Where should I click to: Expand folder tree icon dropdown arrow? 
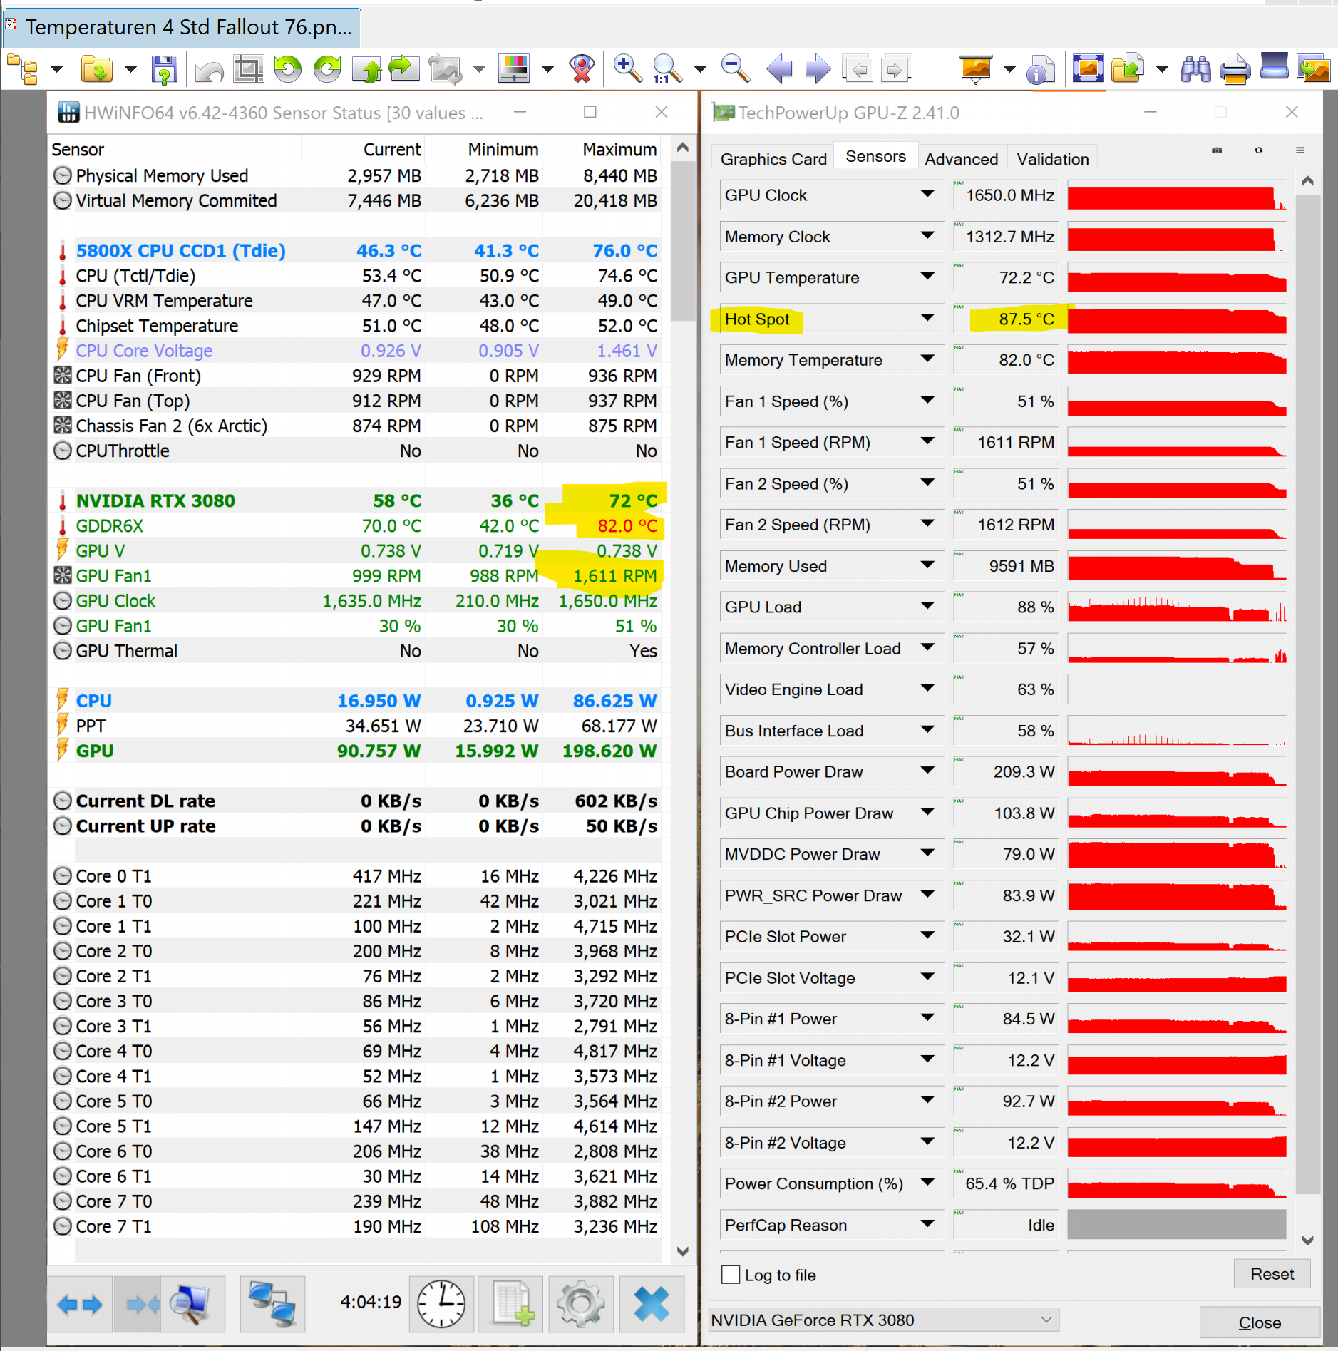[x=56, y=70]
